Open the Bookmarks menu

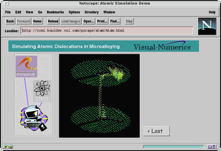[55, 12]
